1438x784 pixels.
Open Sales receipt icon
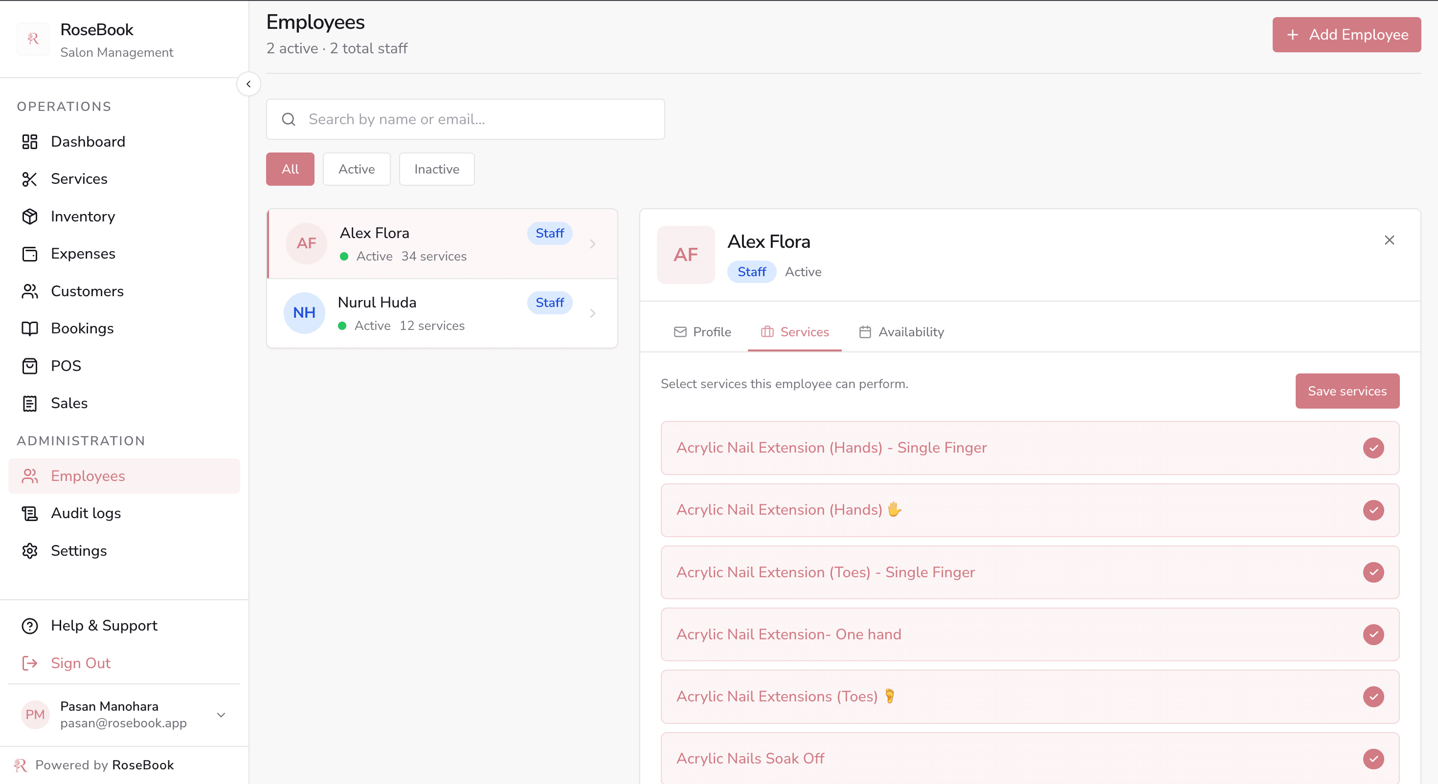(29, 403)
